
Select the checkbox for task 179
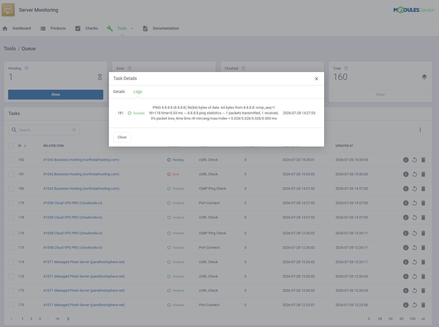[x=11, y=203]
